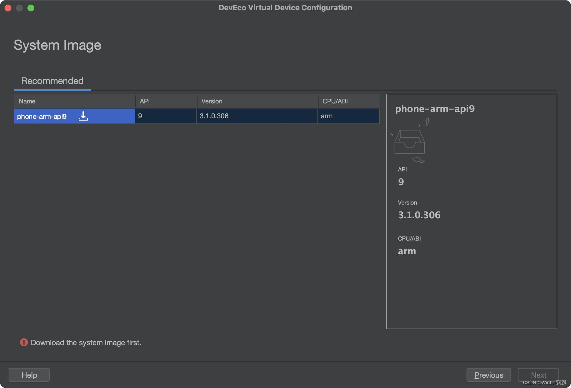Click the 'Download the system image first.' message
571x388 pixels.
[86, 343]
